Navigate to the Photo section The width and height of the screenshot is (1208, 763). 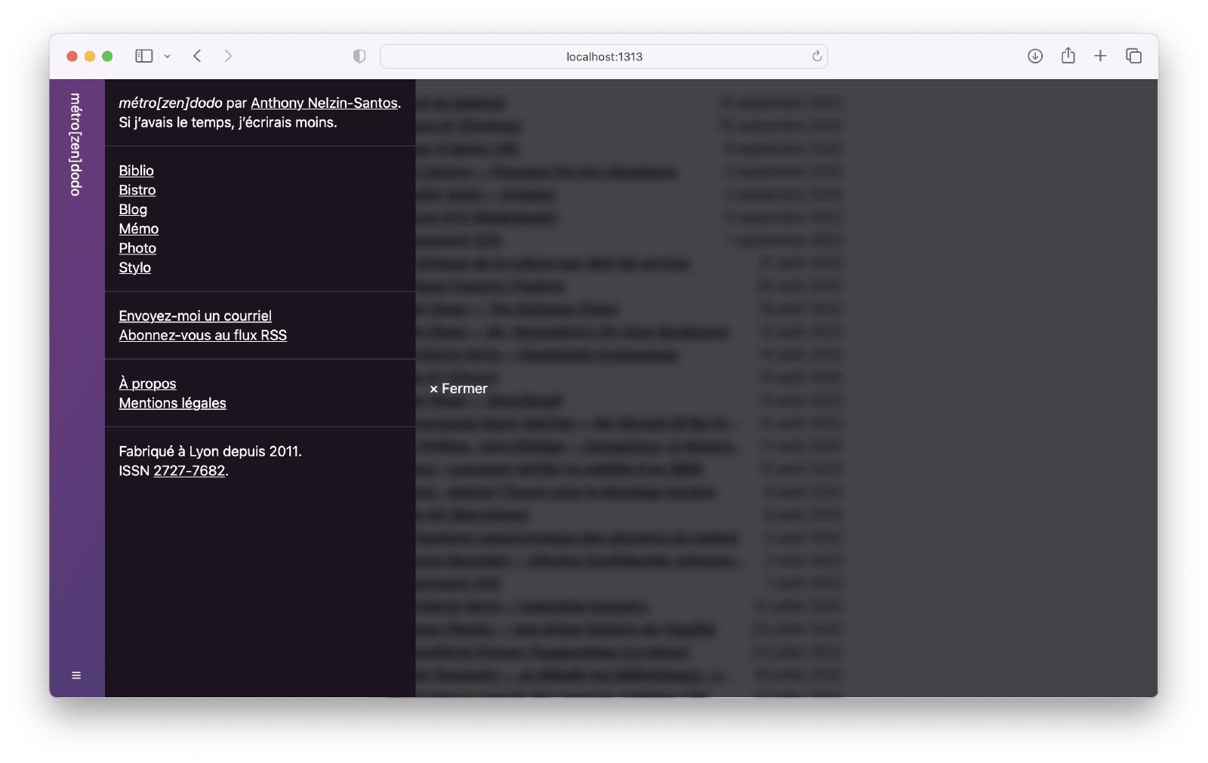tap(137, 248)
